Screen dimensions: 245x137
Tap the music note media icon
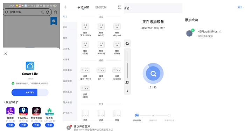127,83
